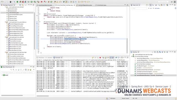Image resolution: width=177 pixels, height=100 pixels.
Task: Collapse all in Package Explorer
Action: coord(20,5)
